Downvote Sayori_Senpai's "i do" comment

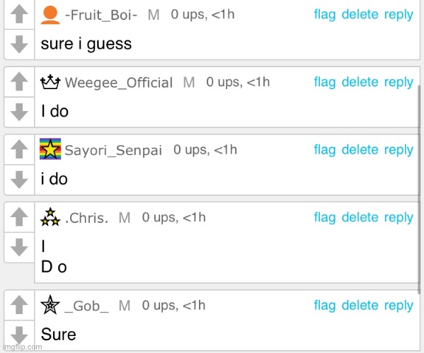(19, 180)
